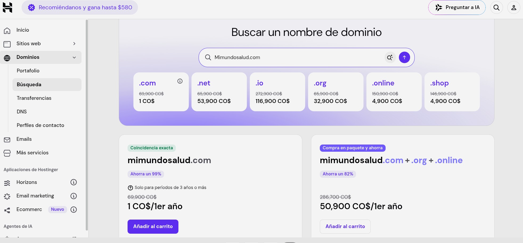Submit domain search with arrow button
Image resolution: width=523 pixels, height=243 pixels.
tap(404, 57)
